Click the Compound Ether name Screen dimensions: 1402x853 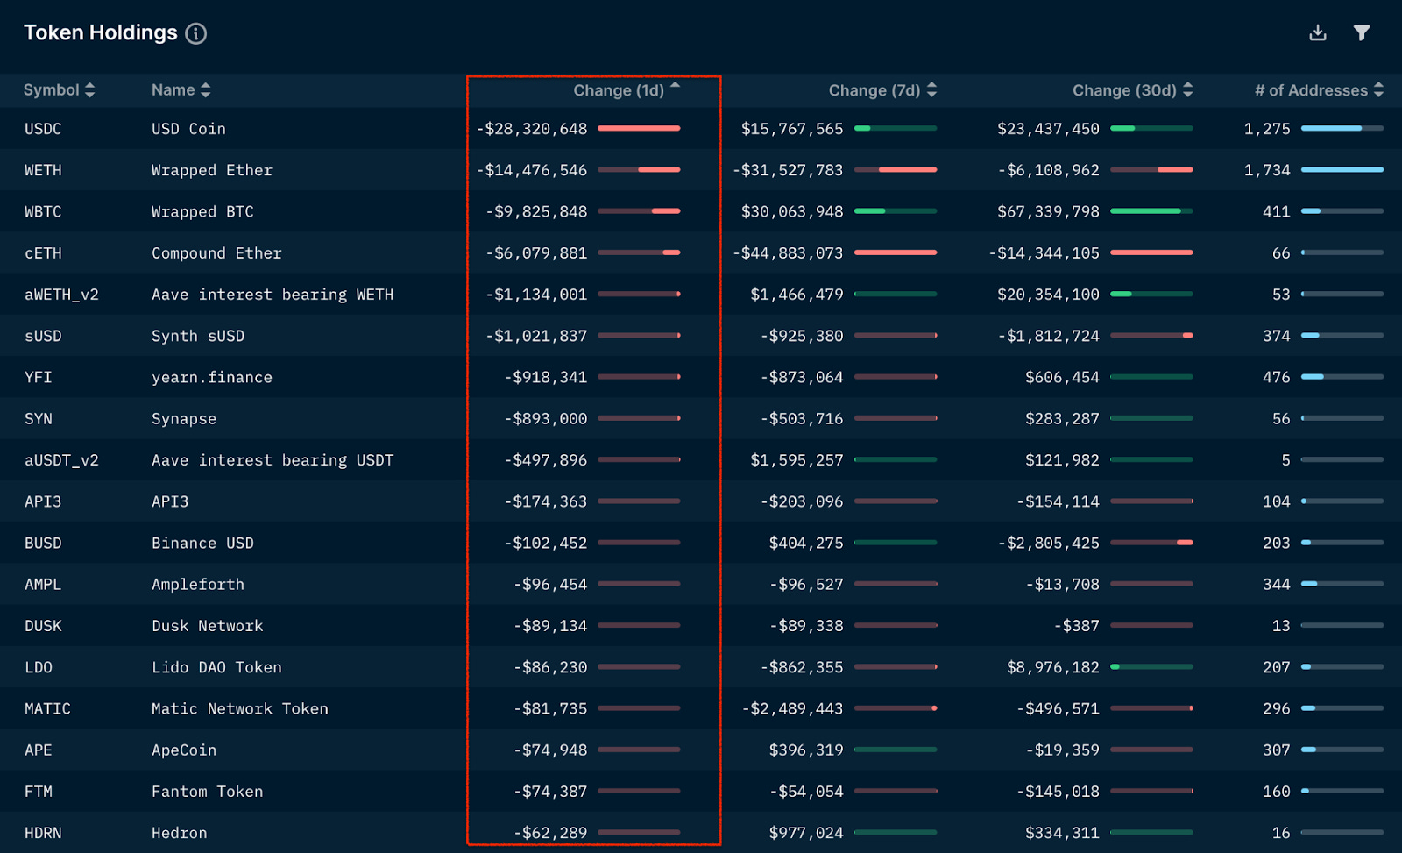click(x=216, y=253)
